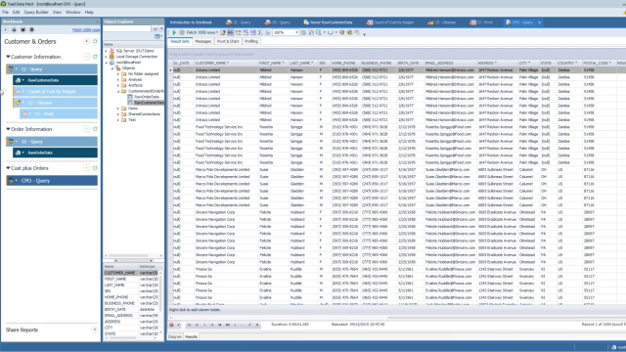The image size is (626, 352).
Task: Open the toolbar overflow arrow
Action: 365,34
